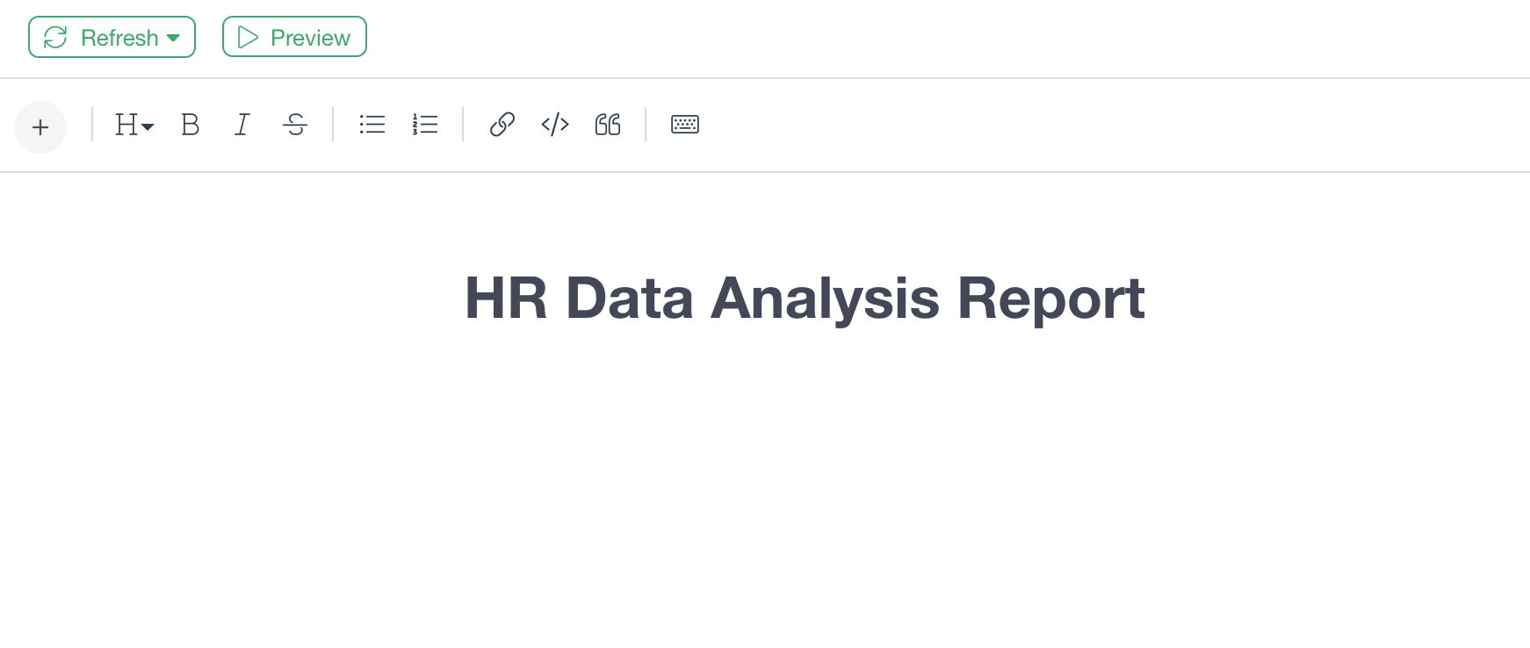Toggle italic formatting
The height and width of the screenshot is (648, 1530).
[242, 125]
